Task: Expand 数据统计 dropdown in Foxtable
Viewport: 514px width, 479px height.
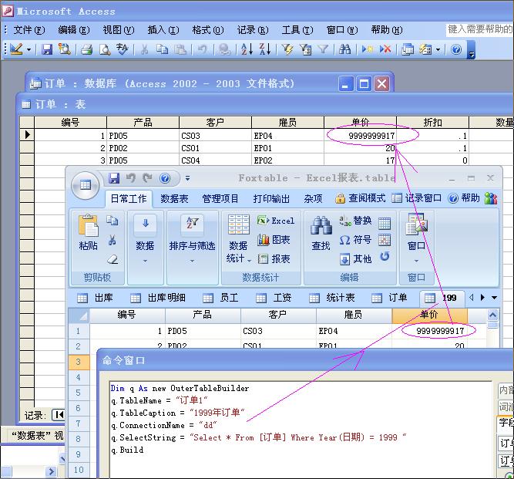Action: click(249, 261)
